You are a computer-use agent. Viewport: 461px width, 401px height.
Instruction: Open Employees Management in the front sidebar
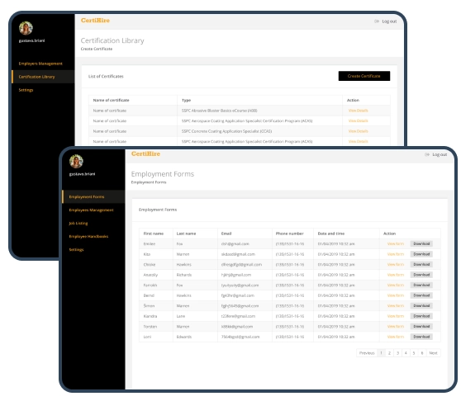[91, 210]
